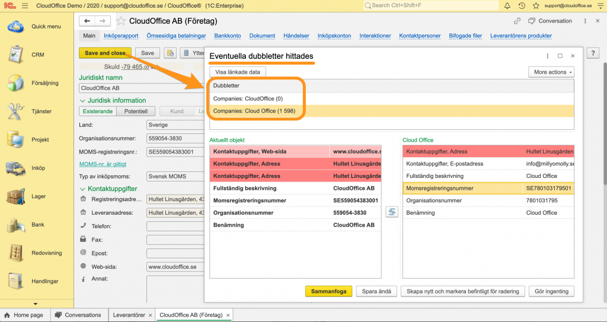
Task: Click the Skuld -79 465,00 amount link
Action: tap(135, 66)
